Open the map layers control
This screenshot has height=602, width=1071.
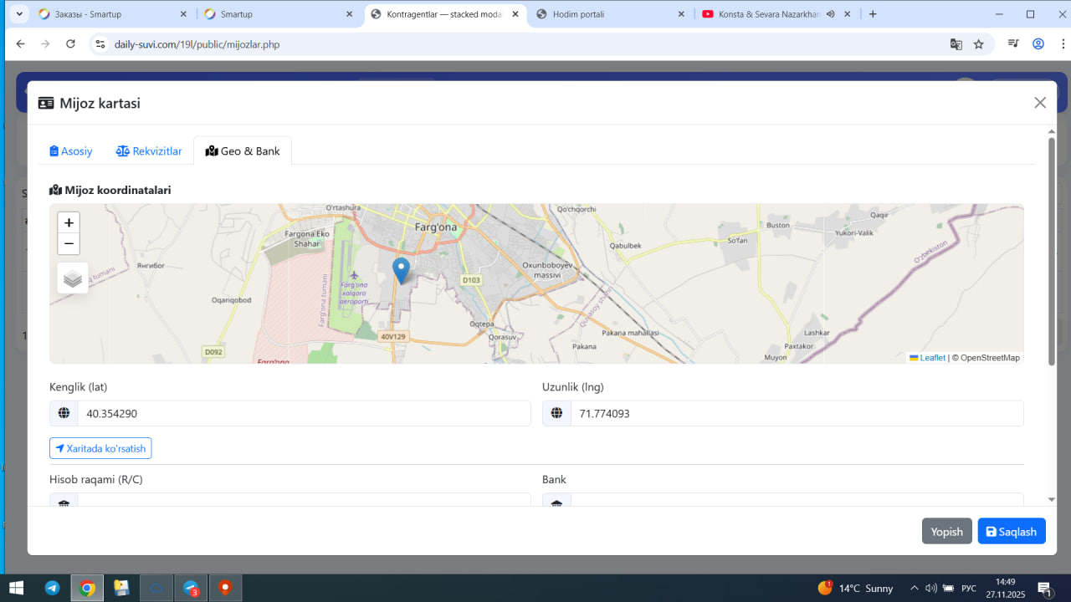[73, 278]
